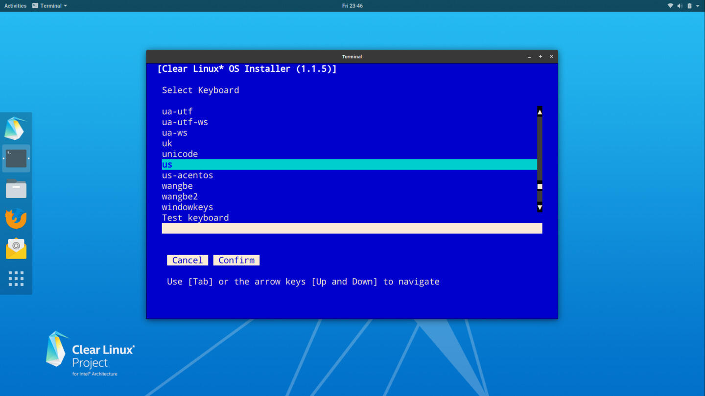This screenshot has height=396, width=705.
Task: Click the Confirm button
Action: coord(236,260)
